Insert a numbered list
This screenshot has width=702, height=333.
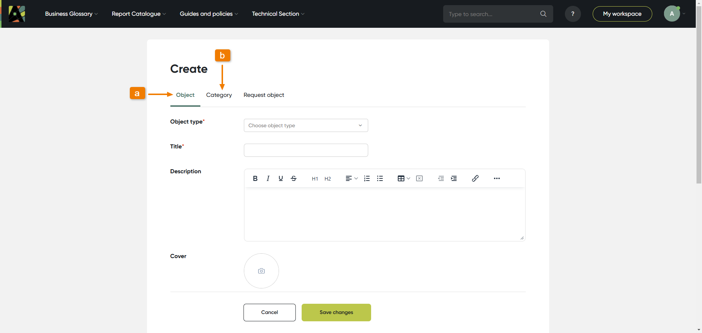click(367, 178)
